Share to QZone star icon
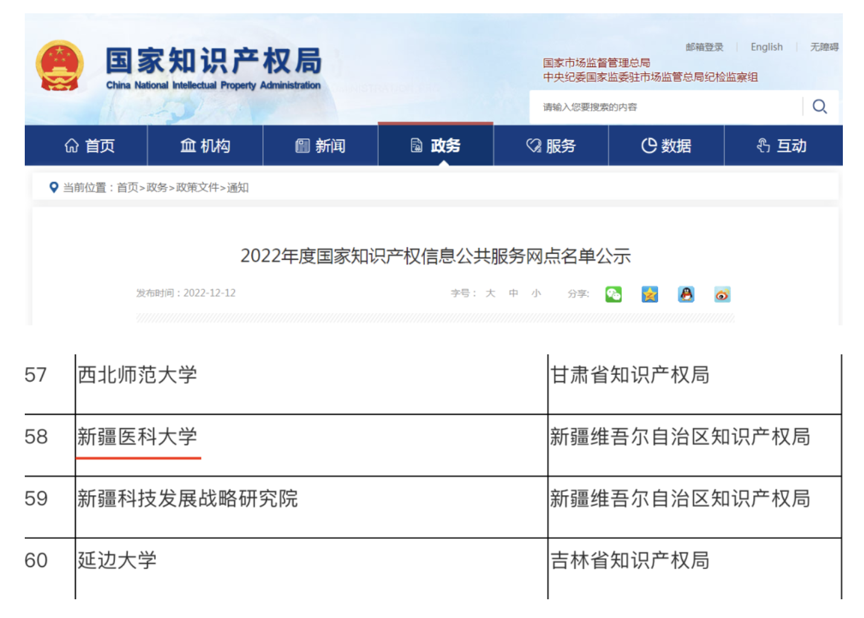The image size is (864, 618). (x=650, y=294)
